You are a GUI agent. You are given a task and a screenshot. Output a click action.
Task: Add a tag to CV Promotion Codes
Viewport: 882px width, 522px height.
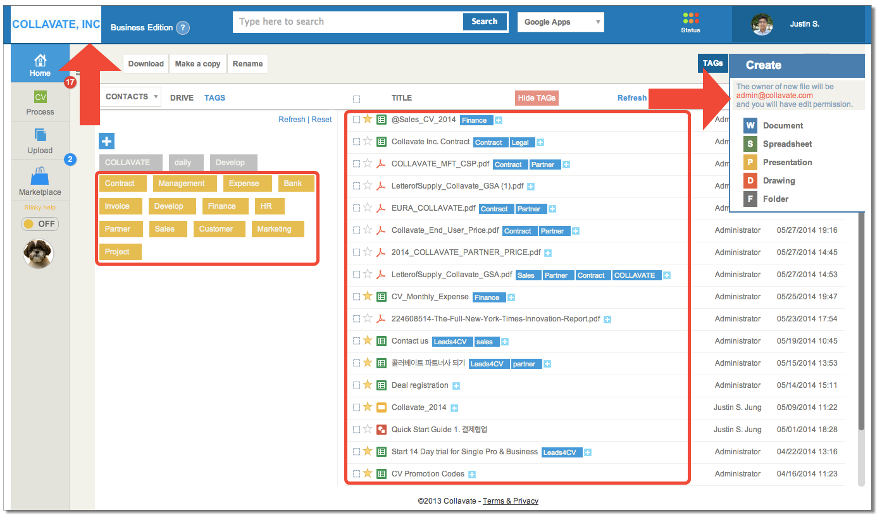[472, 475]
